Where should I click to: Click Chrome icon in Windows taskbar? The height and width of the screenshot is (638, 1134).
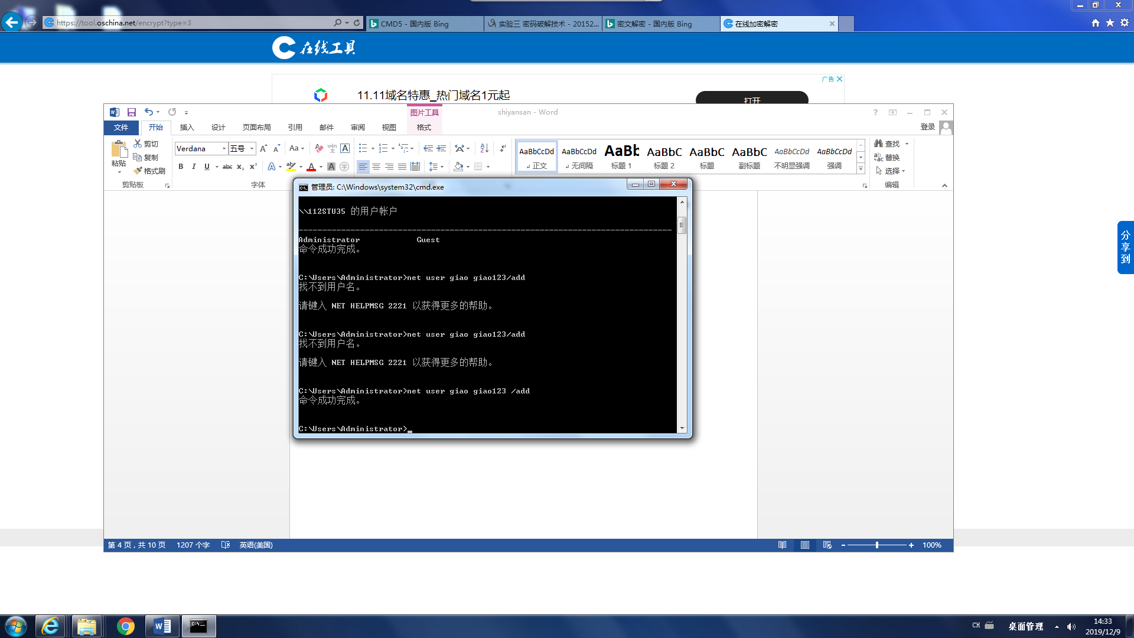tap(125, 626)
